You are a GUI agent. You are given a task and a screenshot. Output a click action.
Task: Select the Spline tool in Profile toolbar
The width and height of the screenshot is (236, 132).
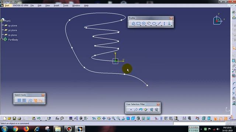tap(149, 23)
